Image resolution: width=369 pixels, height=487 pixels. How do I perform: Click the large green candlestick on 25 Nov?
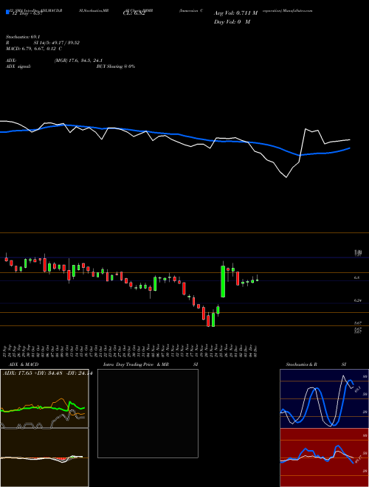(x=223, y=281)
